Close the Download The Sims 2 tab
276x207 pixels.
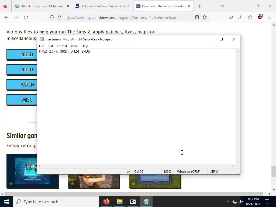[189, 6]
